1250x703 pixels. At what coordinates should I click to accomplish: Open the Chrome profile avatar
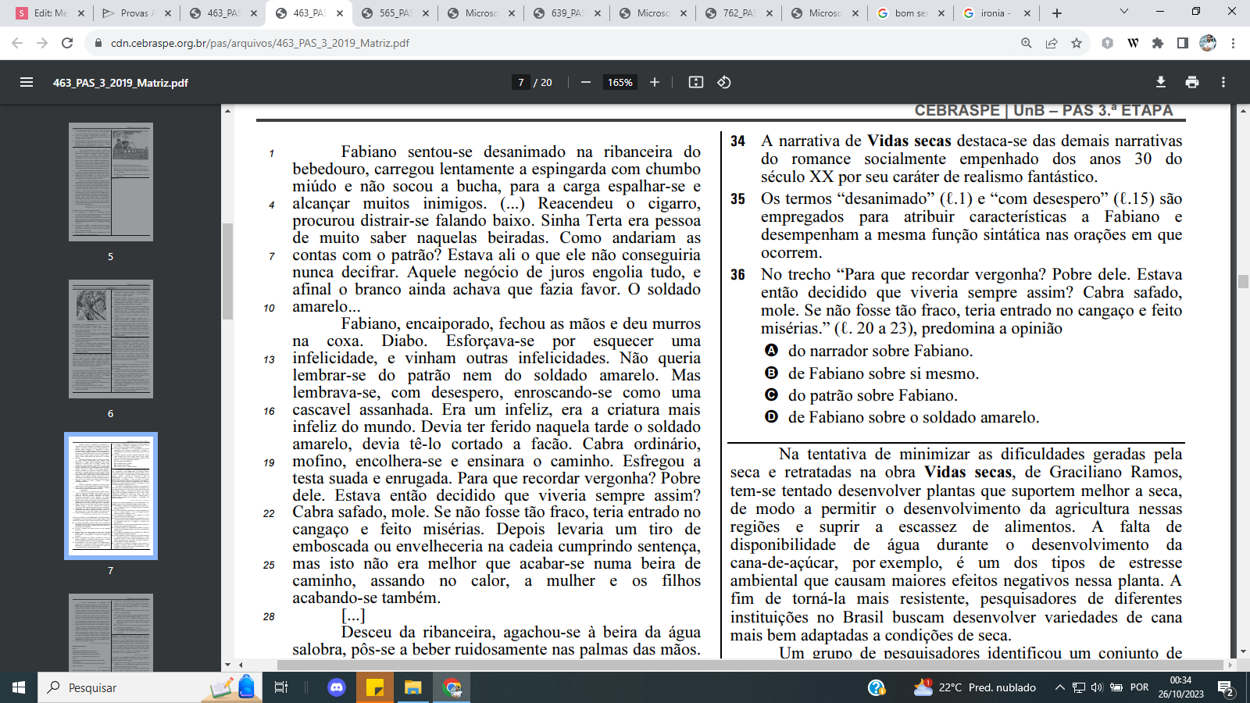pyautogui.click(x=1208, y=43)
